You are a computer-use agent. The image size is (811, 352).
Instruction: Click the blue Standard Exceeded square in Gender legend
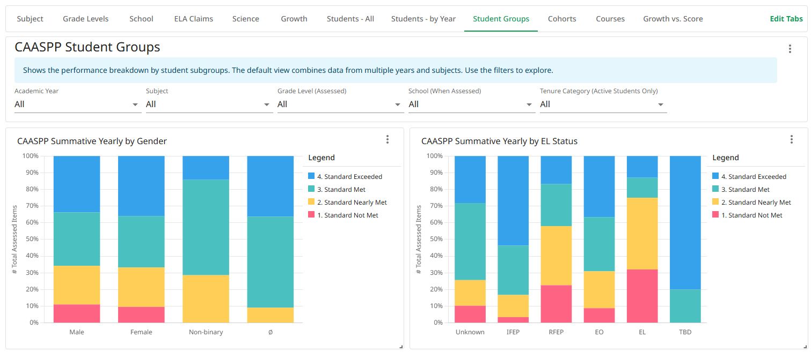(311, 176)
